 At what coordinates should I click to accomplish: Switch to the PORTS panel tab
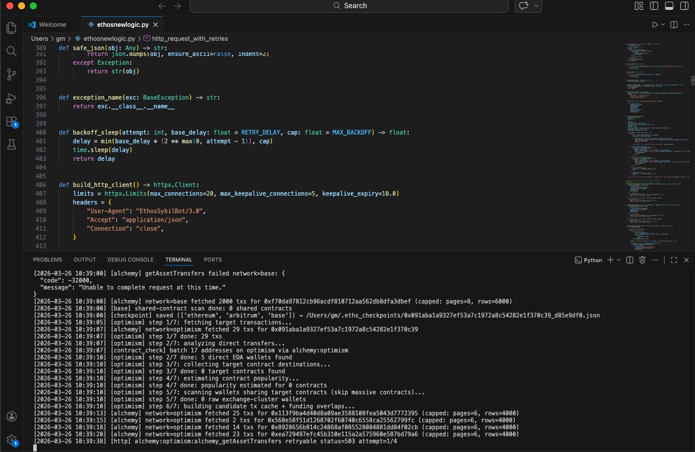pyautogui.click(x=213, y=260)
